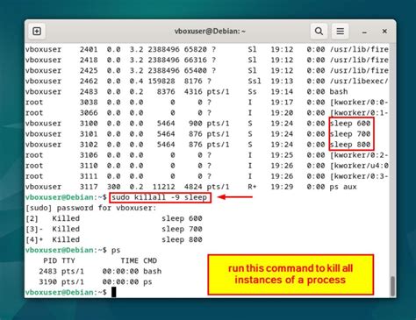Click PID 2462 in the process list
Screen dimensions: 416x320
click(x=89, y=81)
